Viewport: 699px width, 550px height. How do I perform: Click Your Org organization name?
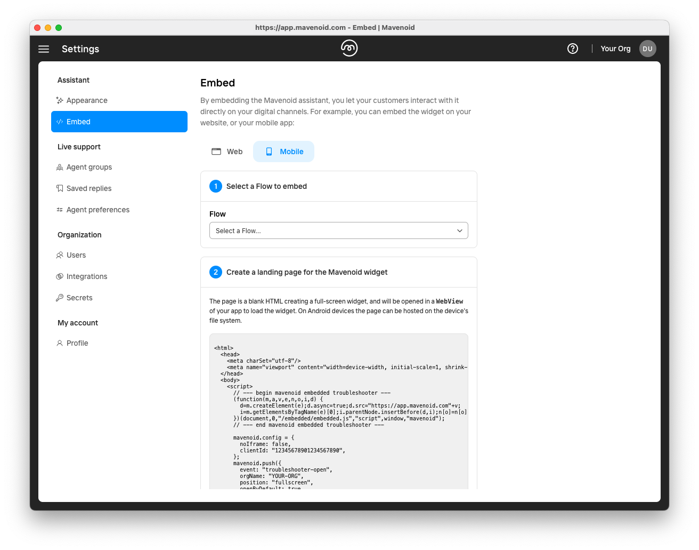point(615,49)
